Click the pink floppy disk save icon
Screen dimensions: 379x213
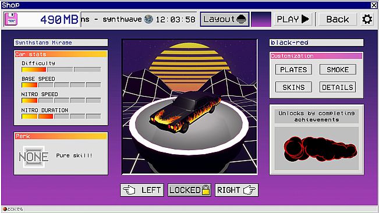coord(11,19)
